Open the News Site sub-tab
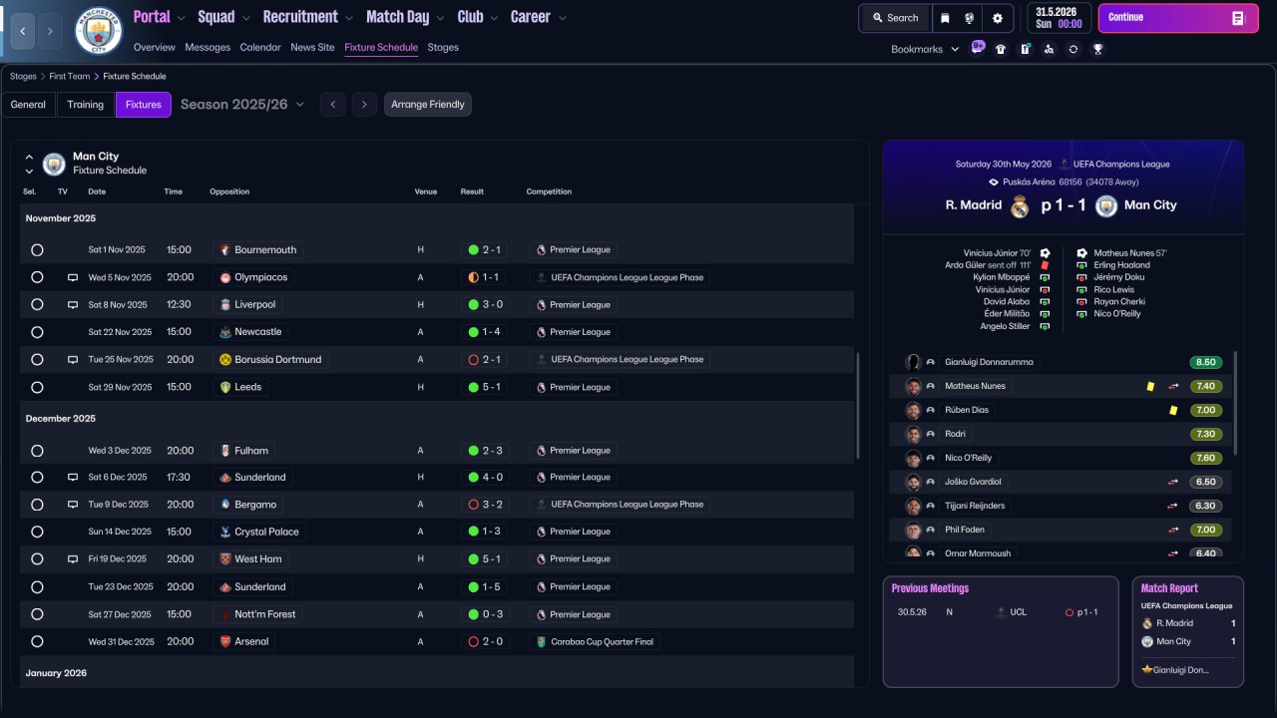The width and height of the screenshot is (1277, 718). tap(312, 47)
